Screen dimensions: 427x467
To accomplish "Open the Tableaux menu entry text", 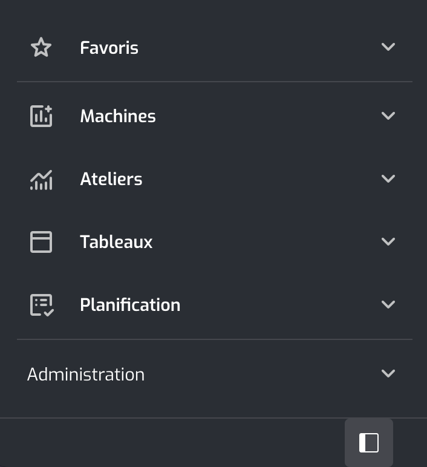I will tap(116, 241).
